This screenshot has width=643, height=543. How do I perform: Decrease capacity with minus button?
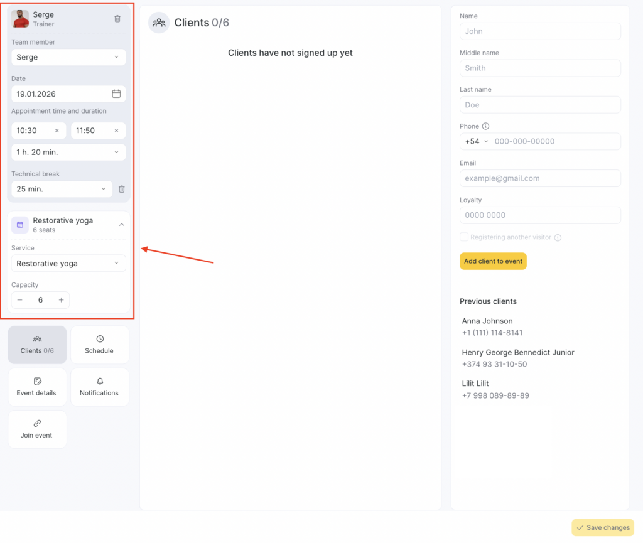(x=20, y=300)
